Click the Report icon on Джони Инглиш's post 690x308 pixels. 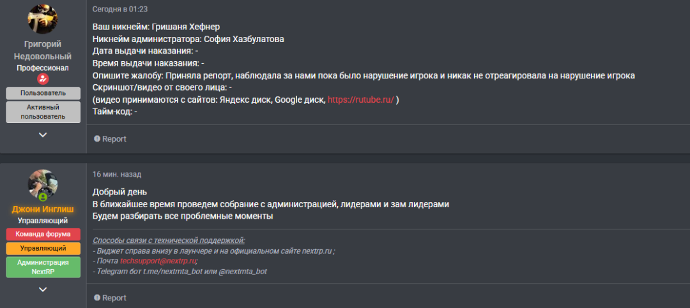click(x=97, y=298)
